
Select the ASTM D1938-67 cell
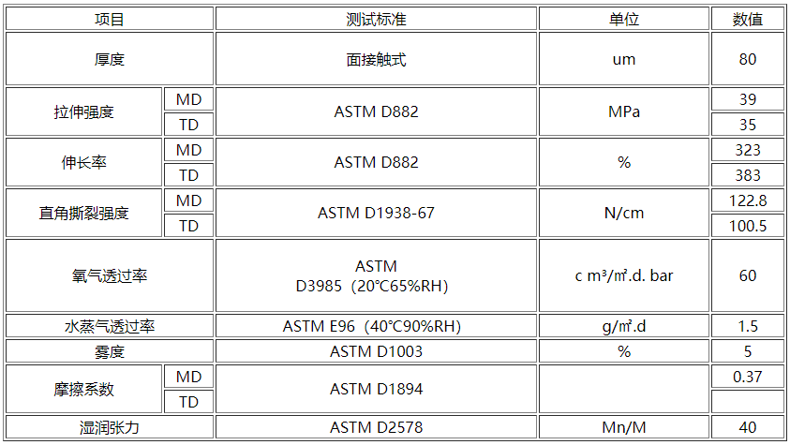pos(376,213)
